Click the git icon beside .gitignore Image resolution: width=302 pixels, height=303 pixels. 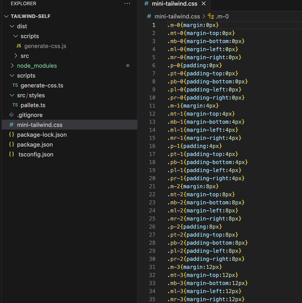tap(12, 115)
